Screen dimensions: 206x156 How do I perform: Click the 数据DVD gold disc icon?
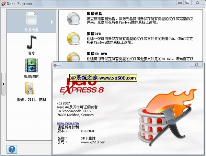(x=73, y=39)
